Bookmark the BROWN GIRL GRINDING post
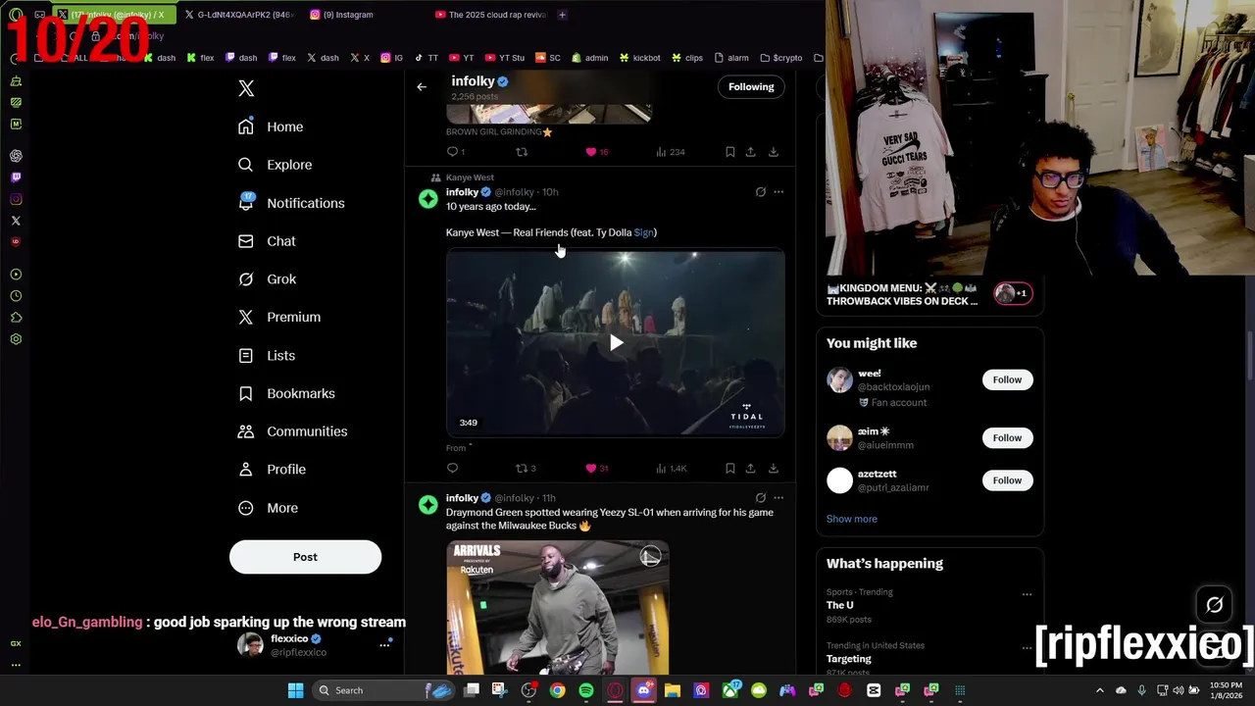Image resolution: width=1255 pixels, height=706 pixels. point(729,152)
